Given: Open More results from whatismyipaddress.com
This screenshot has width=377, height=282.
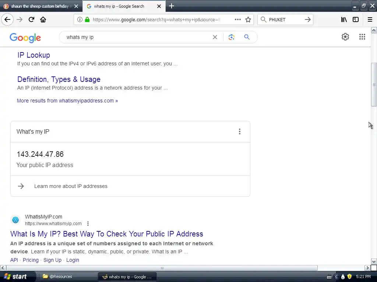Looking at the screenshot, I should [67, 101].
